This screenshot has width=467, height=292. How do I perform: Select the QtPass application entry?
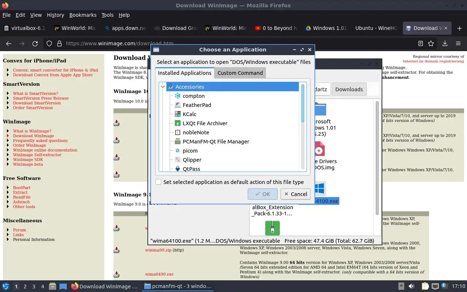point(191,169)
